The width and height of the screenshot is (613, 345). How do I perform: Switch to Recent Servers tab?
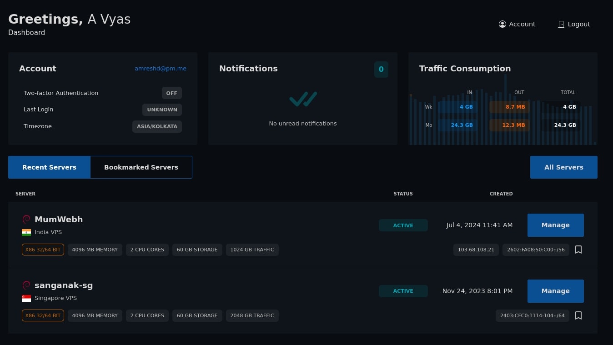pyautogui.click(x=49, y=167)
